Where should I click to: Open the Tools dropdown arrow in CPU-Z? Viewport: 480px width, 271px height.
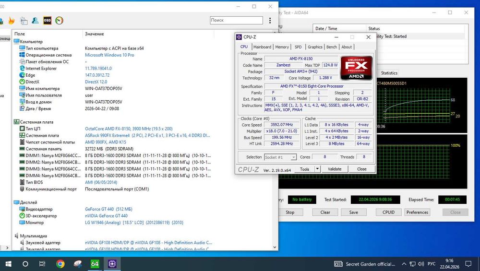click(x=317, y=169)
